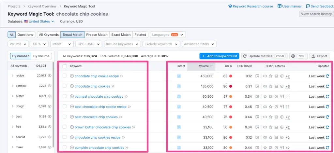Open the Intent filter dropdown
The image size is (334, 153).
(x=62, y=44)
